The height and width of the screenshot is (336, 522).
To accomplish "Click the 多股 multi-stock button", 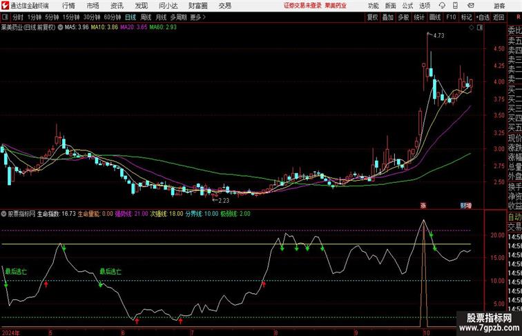I will 403,17.
